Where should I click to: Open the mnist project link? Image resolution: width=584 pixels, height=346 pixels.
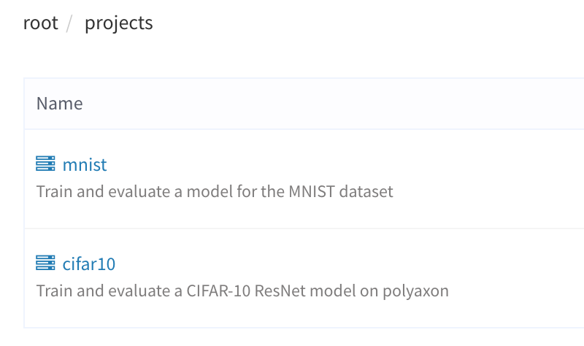coord(85,165)
